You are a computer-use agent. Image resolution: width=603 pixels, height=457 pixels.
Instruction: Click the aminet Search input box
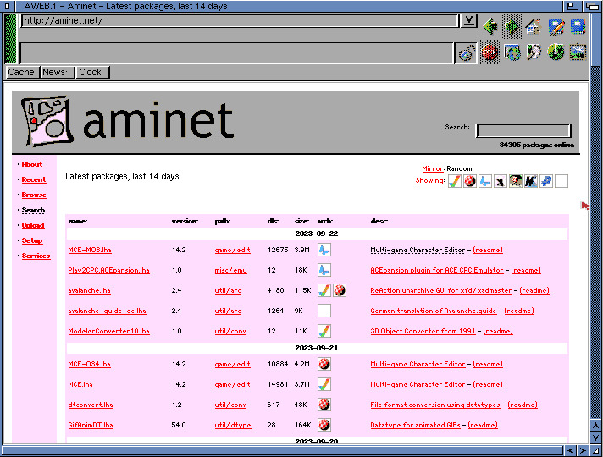pyautogui.click(x=523, y=130)
